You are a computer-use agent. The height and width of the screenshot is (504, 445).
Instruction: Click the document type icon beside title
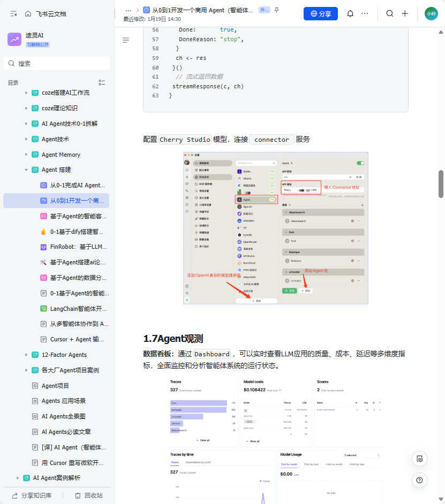146,10
